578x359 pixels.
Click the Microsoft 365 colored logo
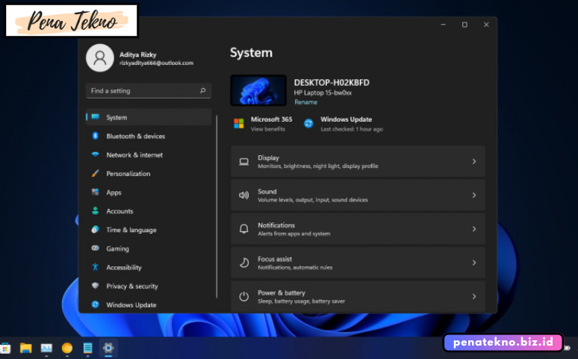click(x=239, y=123)
